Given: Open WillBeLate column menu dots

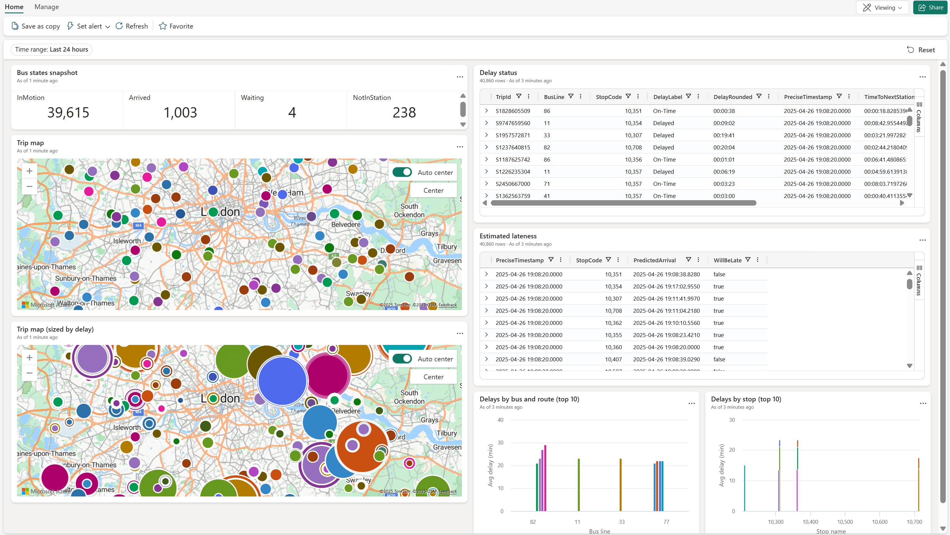Looking at the screenshot, I should point(758,260).
